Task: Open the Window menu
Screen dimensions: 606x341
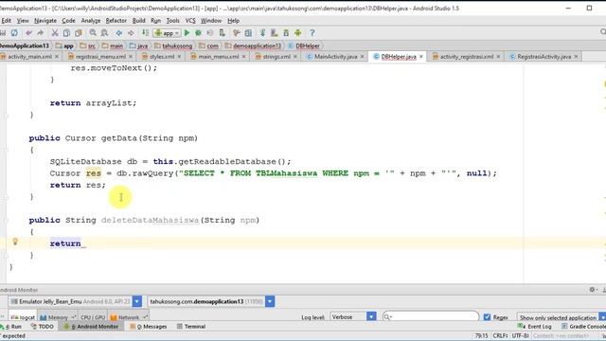Action: click(211, 21)
